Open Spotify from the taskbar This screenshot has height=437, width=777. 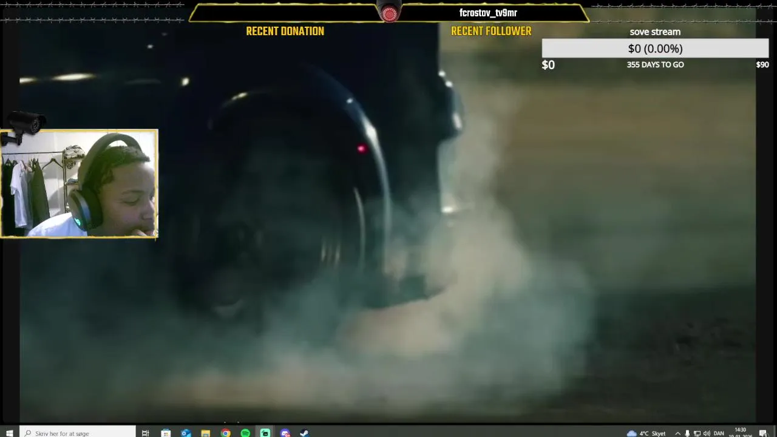(x=245, y=433)
